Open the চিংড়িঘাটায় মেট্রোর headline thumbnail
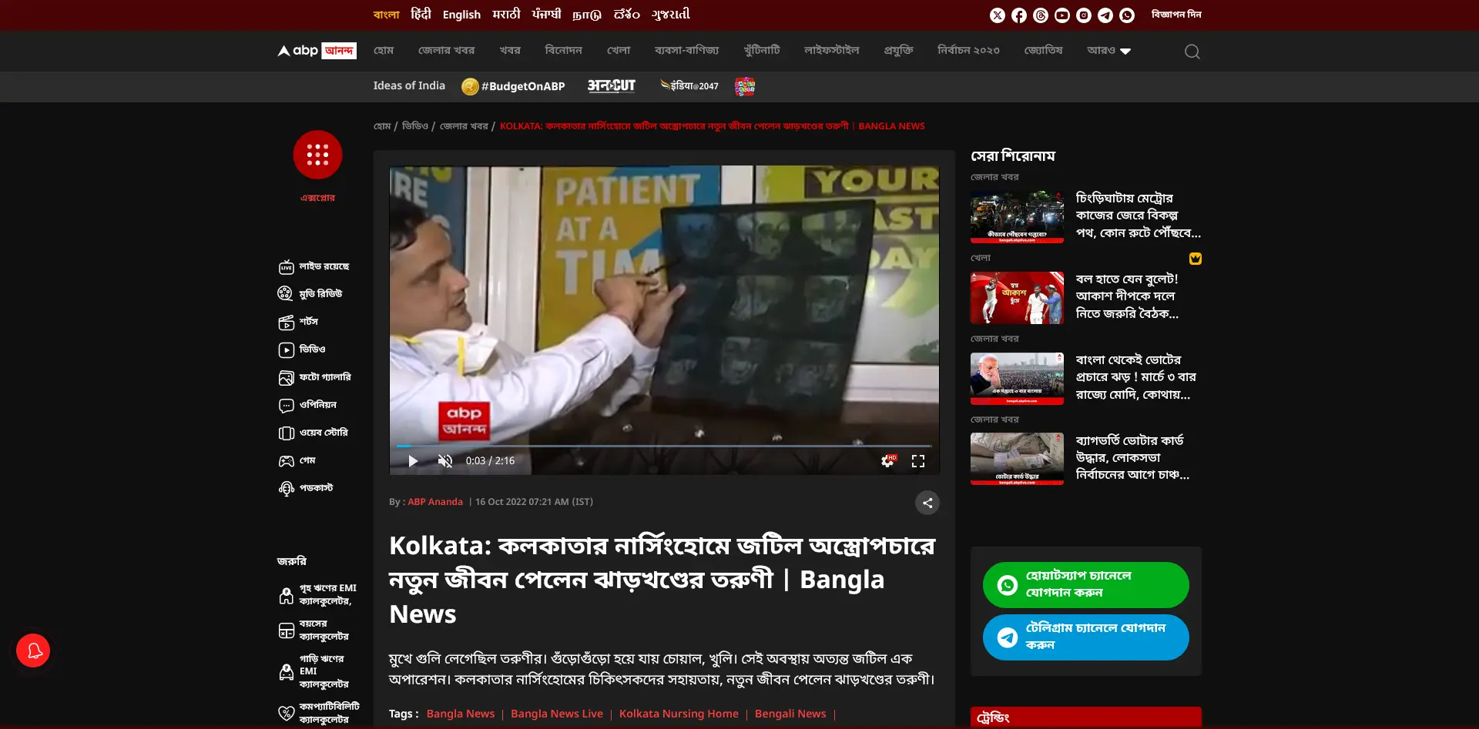The height and width of the screenshot is (729, 1479). coord(1017,217)
